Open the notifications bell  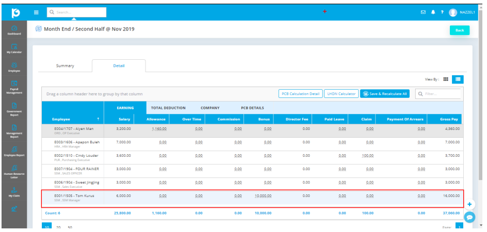point(433,12)
